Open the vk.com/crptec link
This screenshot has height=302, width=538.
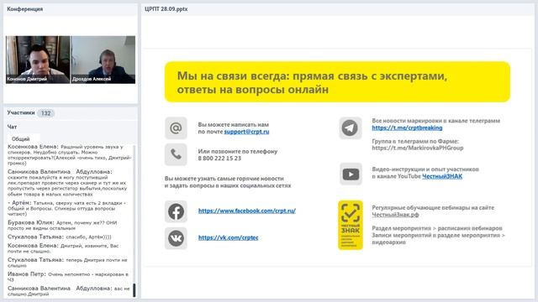[x=228, y=237]
